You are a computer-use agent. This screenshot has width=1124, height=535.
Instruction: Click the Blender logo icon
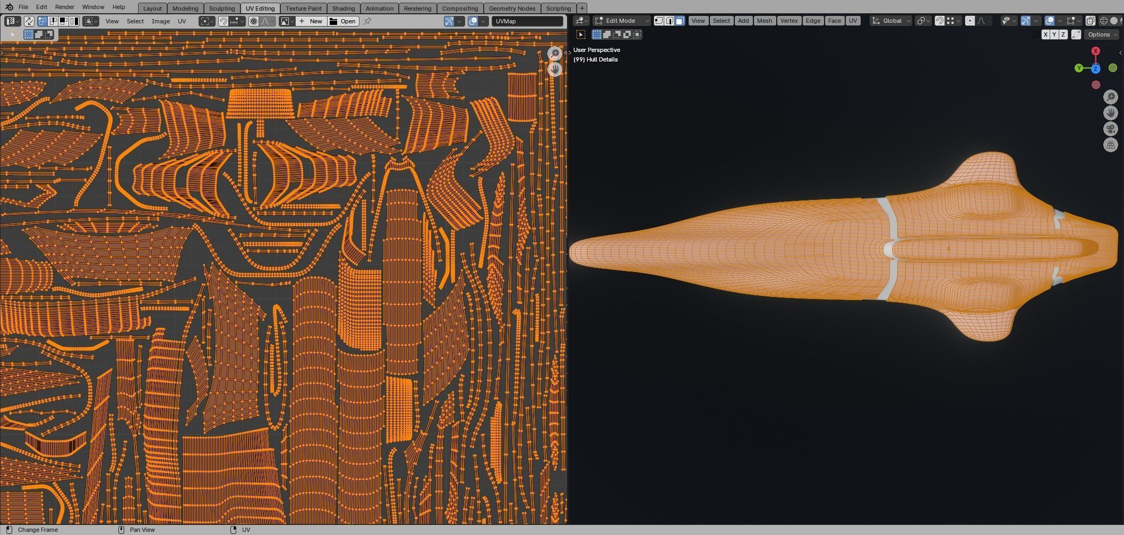point(9,7)
